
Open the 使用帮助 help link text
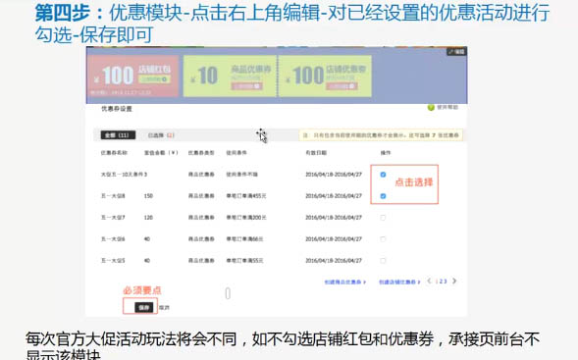(447, 107)
